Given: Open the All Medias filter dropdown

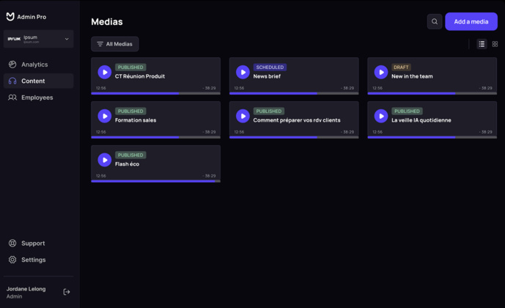Looking at the screenshot, I should [115, 44].
